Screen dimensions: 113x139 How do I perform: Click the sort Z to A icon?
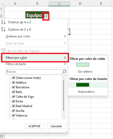pos(3,29)
